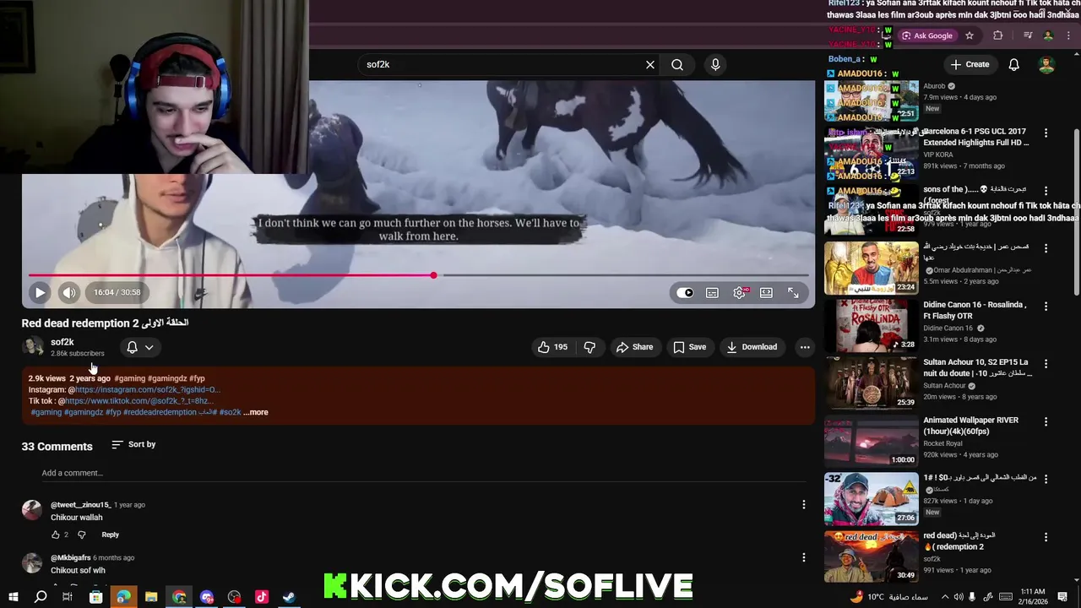This screenshot has width=1081, height=608.
Task: Open Didine Canon 16 Rosalinda video
Action: coord(872,326)
